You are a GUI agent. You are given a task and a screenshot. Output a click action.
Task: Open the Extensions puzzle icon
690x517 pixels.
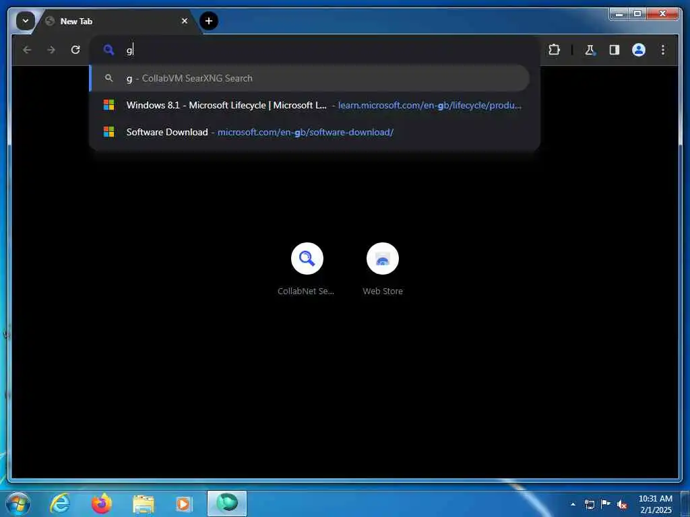(x=554, y=50)
